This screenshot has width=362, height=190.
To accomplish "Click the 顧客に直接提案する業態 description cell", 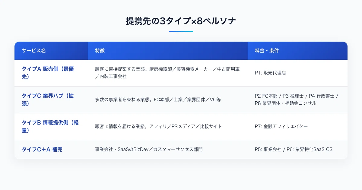I will pyautogui.click(x=167, y=73).
